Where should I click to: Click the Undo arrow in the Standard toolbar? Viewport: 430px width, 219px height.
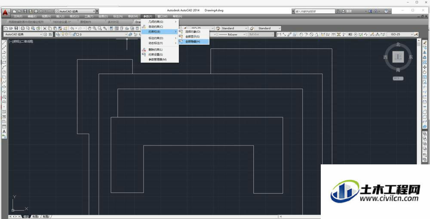click(72, 28)
